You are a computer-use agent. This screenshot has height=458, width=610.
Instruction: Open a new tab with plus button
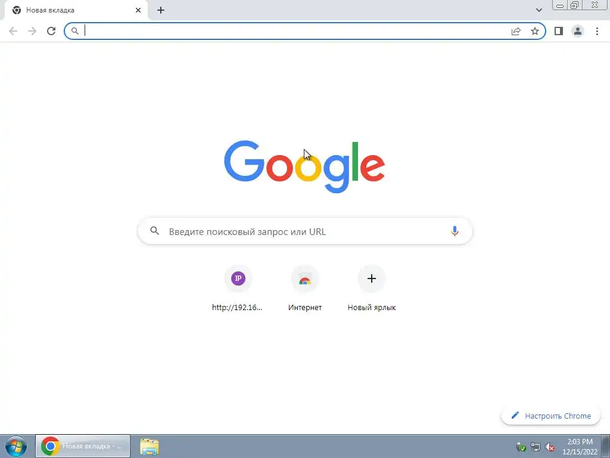click(161, 10)
